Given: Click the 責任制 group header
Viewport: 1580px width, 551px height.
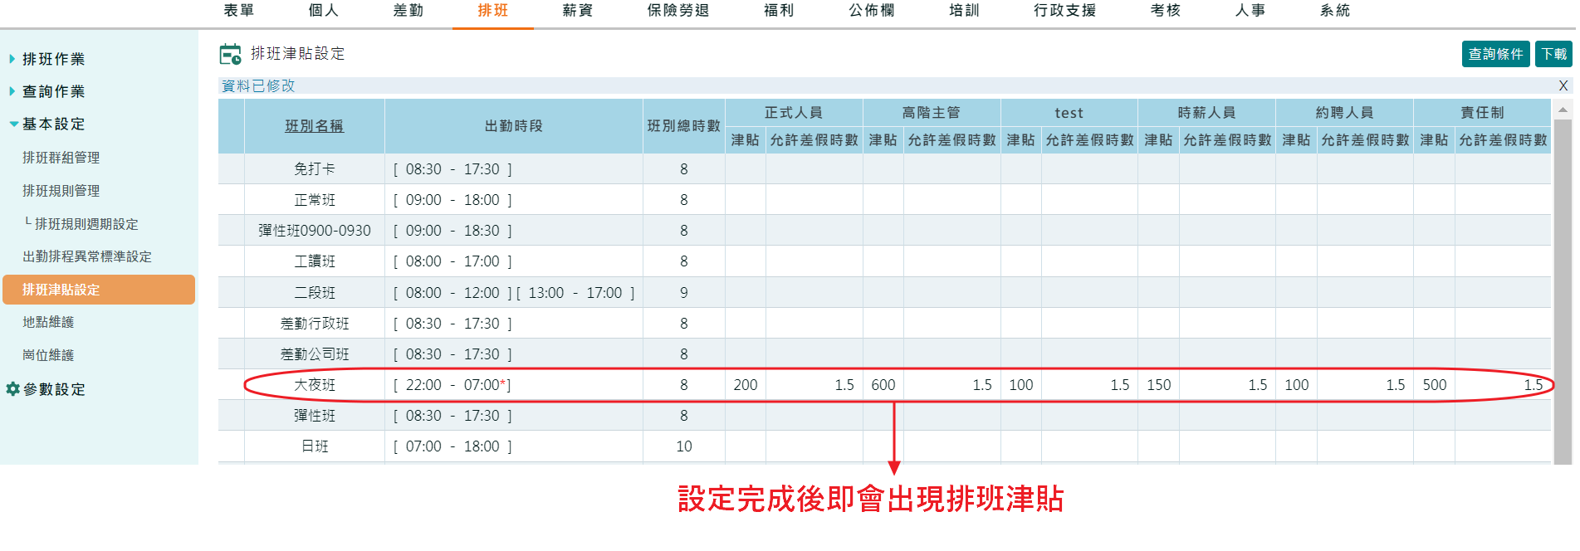Looking at the screenshot, I should tap(1483, 113).
